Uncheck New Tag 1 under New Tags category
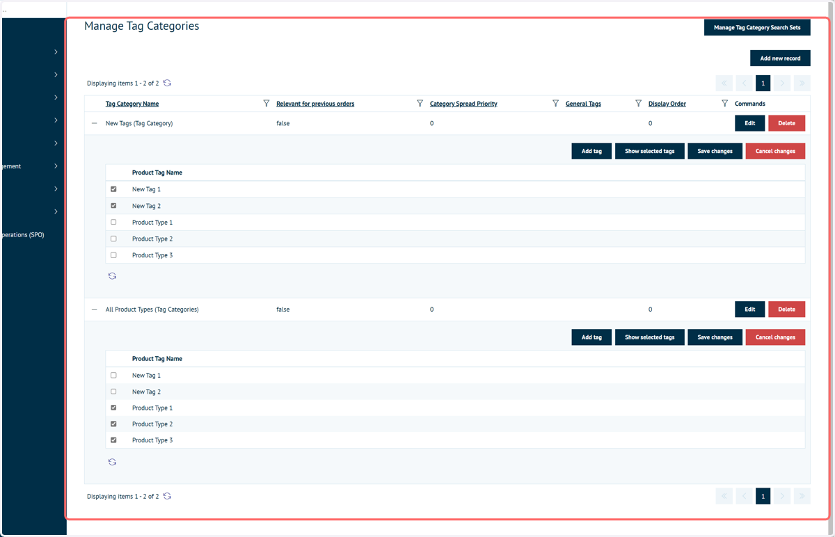Image resolution: width=835 pixels, height=537 pixels. click(113, 189)
